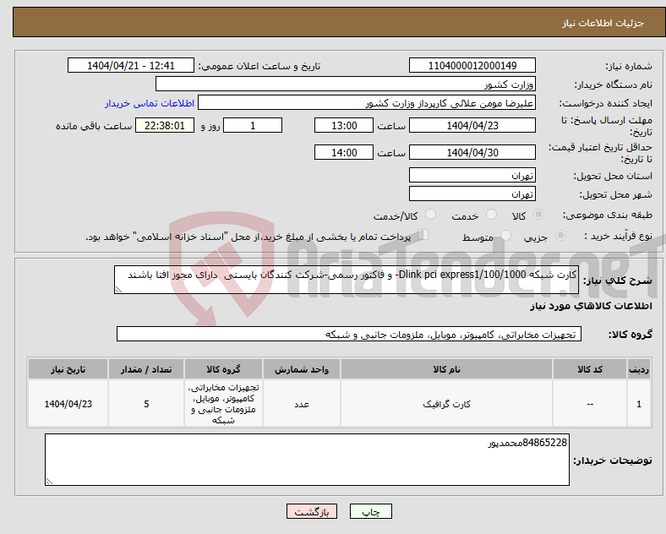Viewport: 666px width, 534px height.
Task: Click the نام کالا column header
Action: 446,369
